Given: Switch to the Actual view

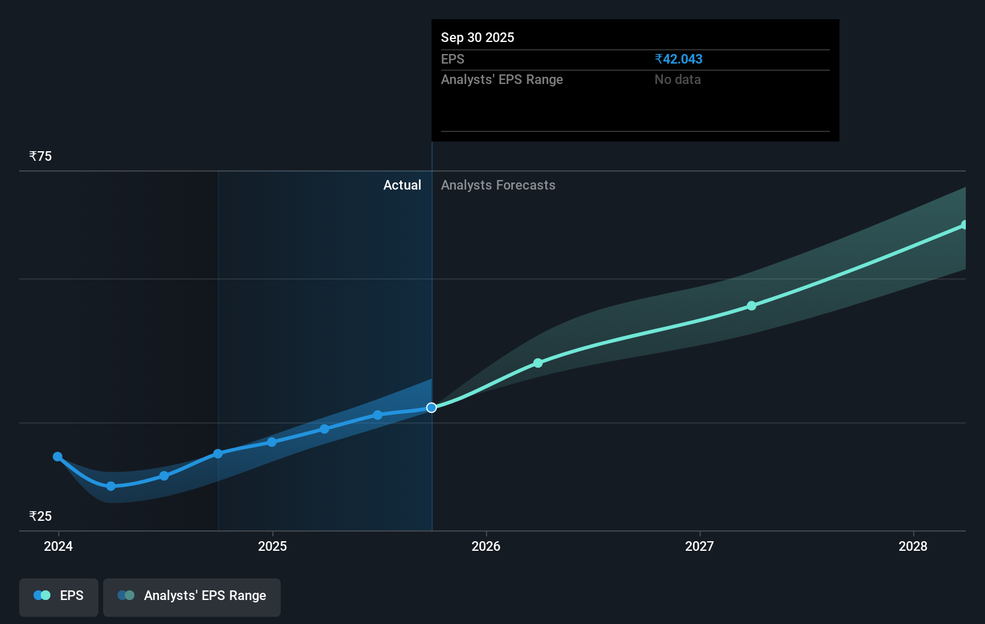Looking at the screenshot, I should 402,185.
